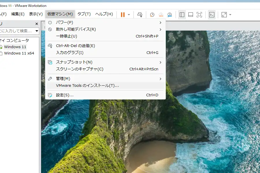
Task: Click Send Ctrl+Alt+Del toolbar icon
Action: (140, 15)
